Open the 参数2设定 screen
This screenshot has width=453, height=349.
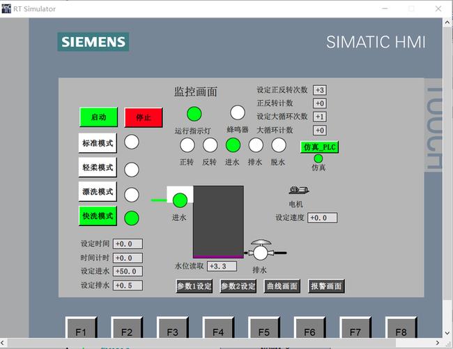click(238, 286)
